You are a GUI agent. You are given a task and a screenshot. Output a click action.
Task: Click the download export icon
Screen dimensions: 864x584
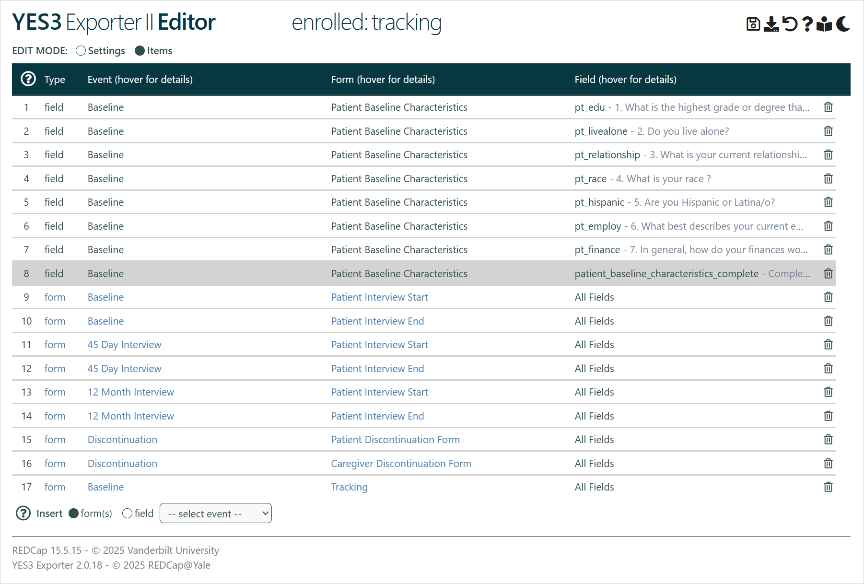point(771,24)
